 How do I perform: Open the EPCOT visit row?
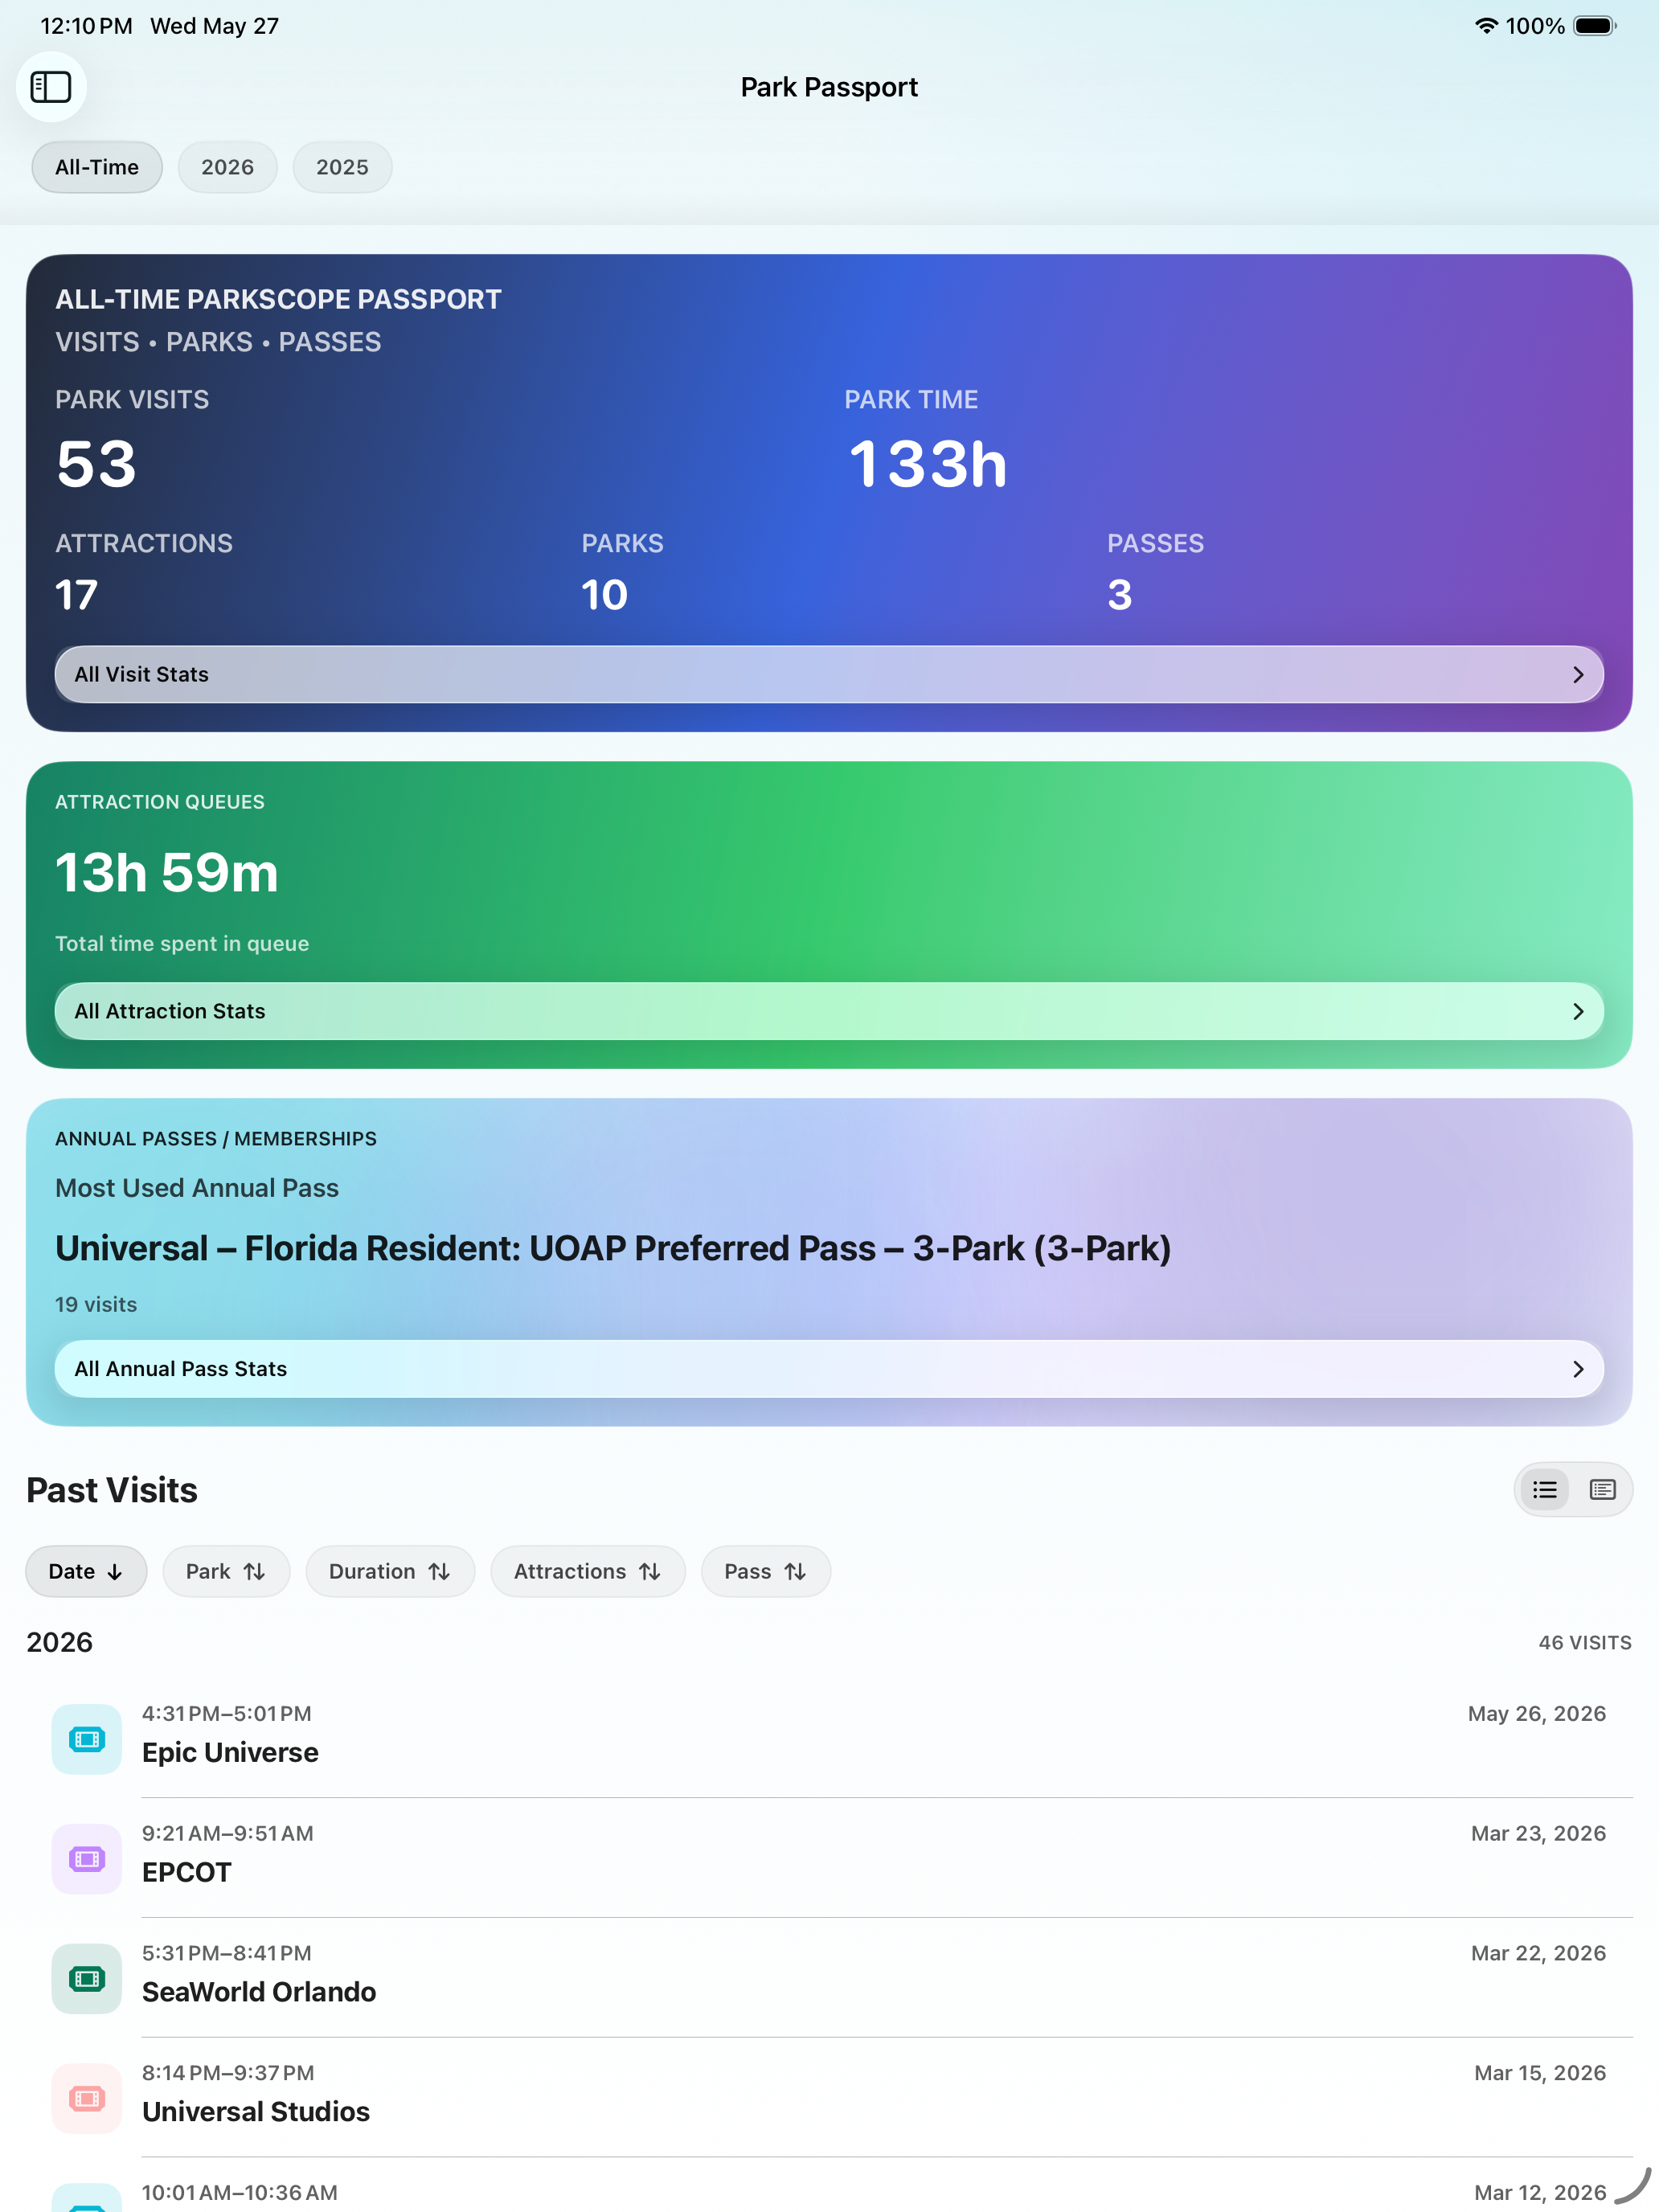pos(829,1858)
